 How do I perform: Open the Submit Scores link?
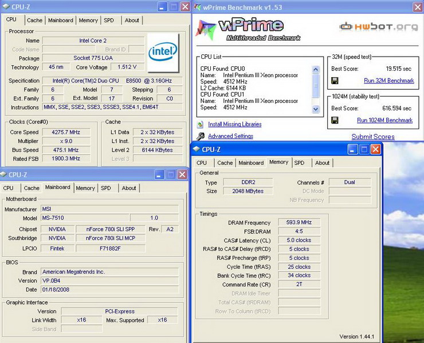[x=373, y=137]
